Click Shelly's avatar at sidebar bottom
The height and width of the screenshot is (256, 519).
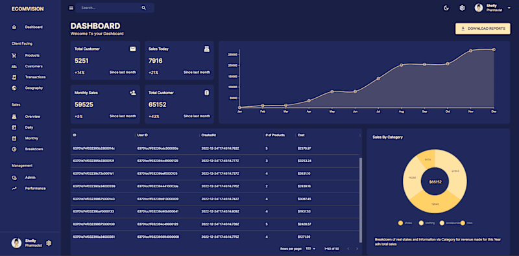pyautogui.click(x=17, y=243)
